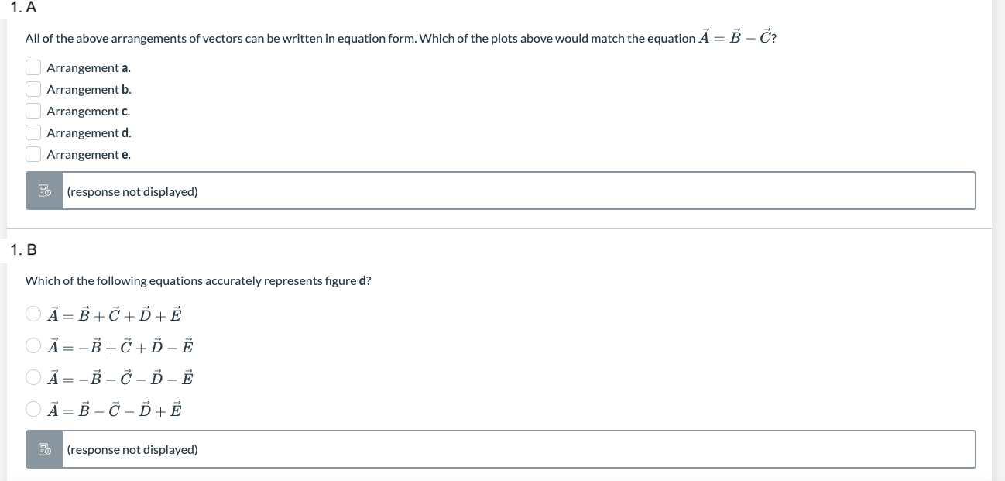The image size is (1005, 481).
Task: Select the equation A = −B − C − D − E
Action: [33, 377]
